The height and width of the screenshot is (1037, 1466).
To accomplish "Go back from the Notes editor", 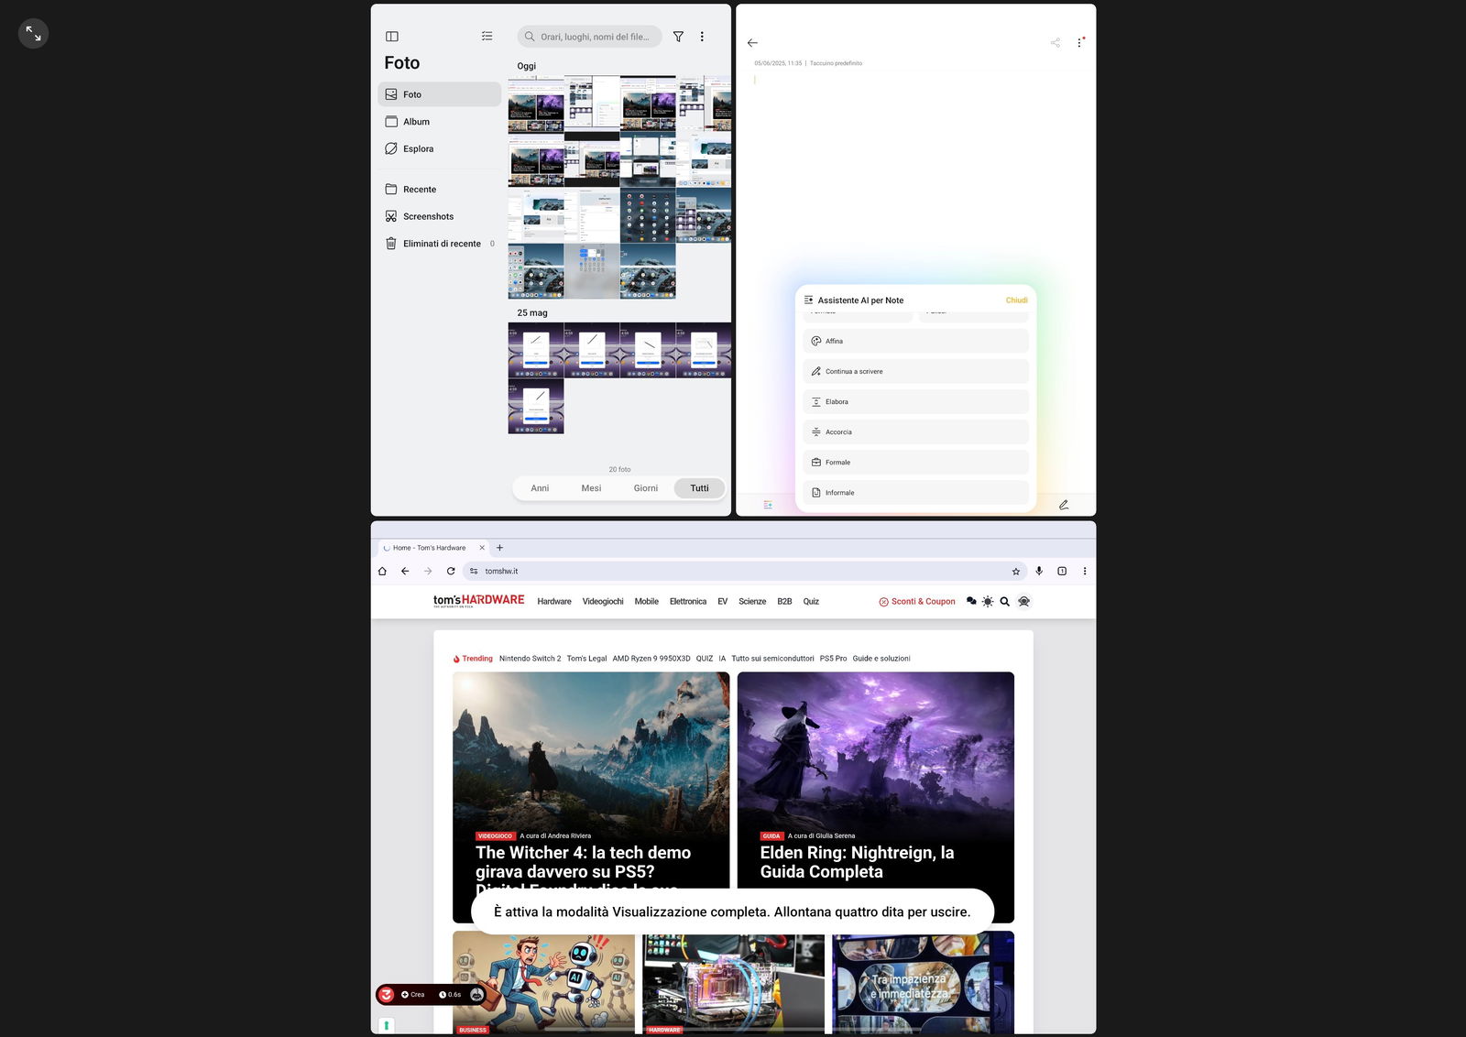I will click(x=752, y=43).
